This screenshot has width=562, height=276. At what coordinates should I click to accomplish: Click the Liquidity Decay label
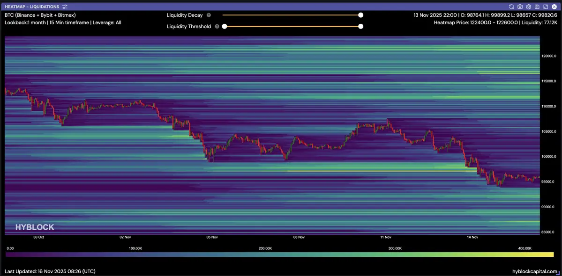pyautogui.click(x=185, y=15)
